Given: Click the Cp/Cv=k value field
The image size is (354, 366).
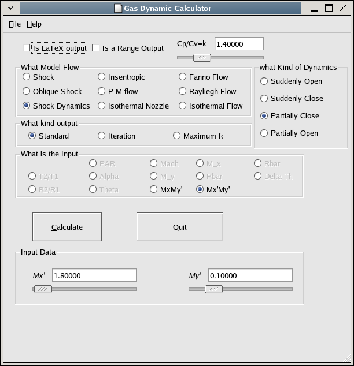Looking at the screenshot, I should 239,44.
